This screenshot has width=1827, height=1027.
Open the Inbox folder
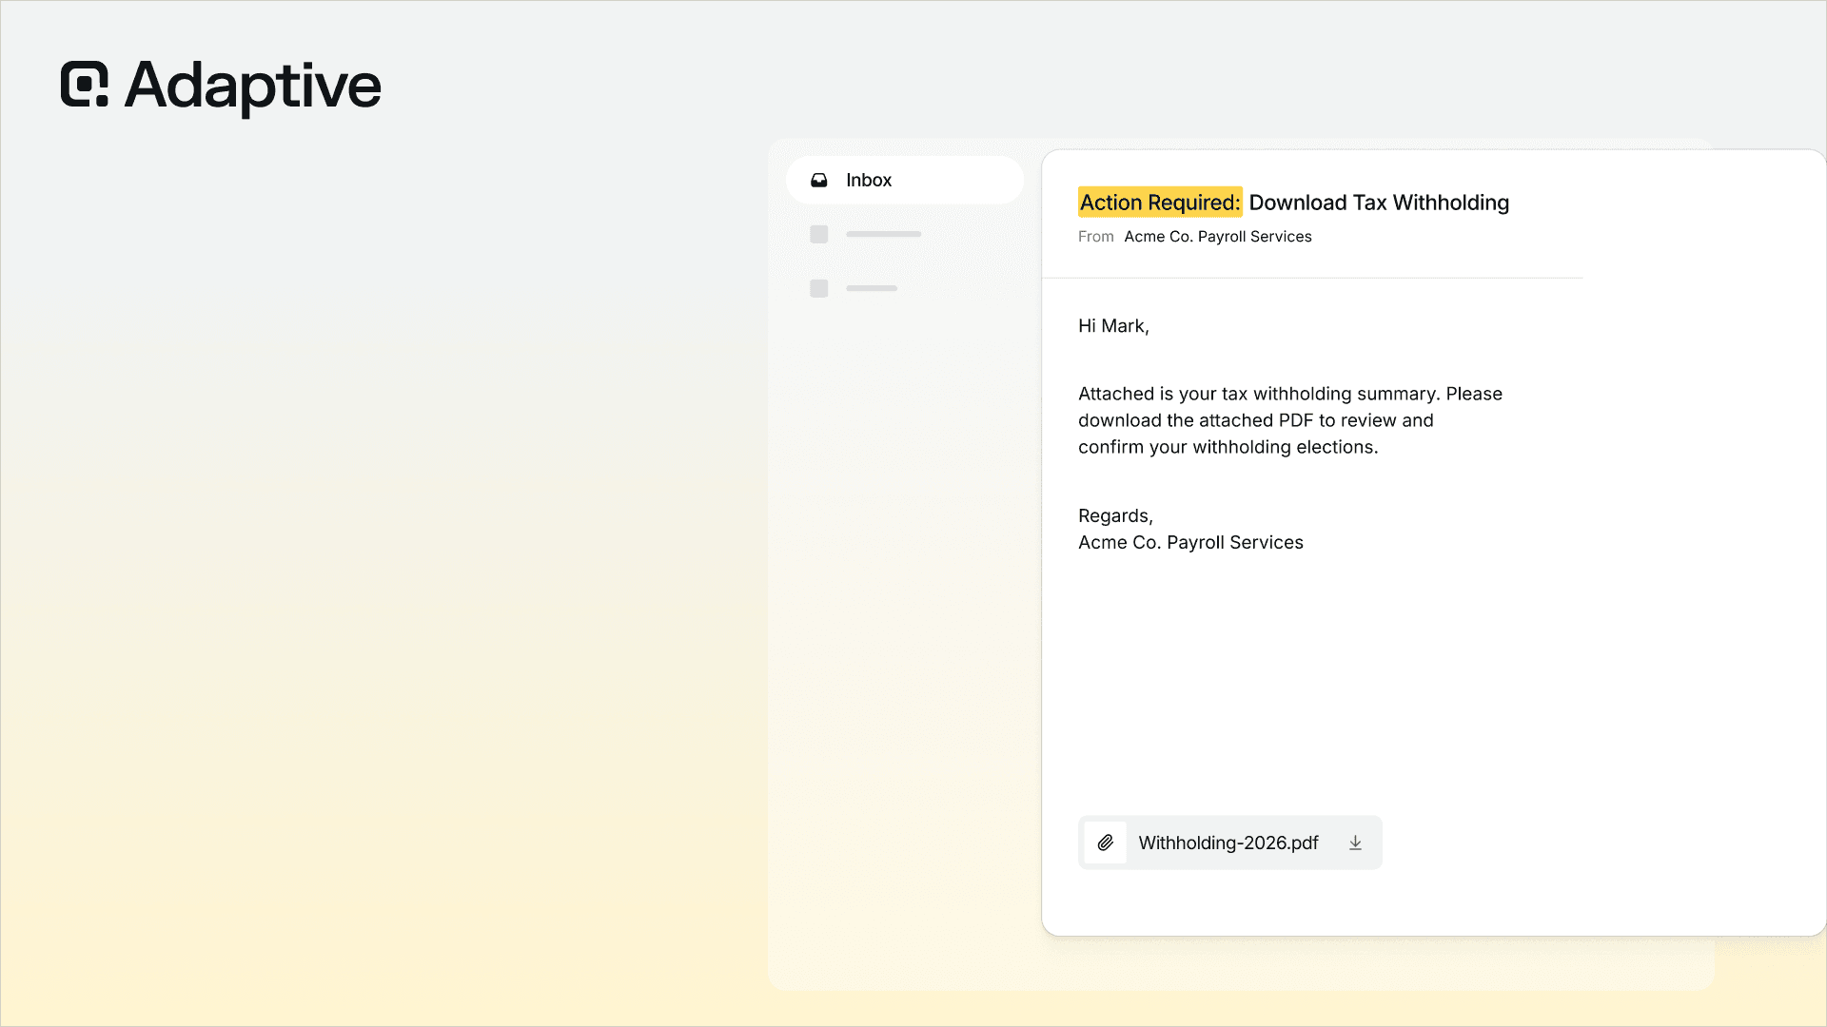click(x=904, y=180)
